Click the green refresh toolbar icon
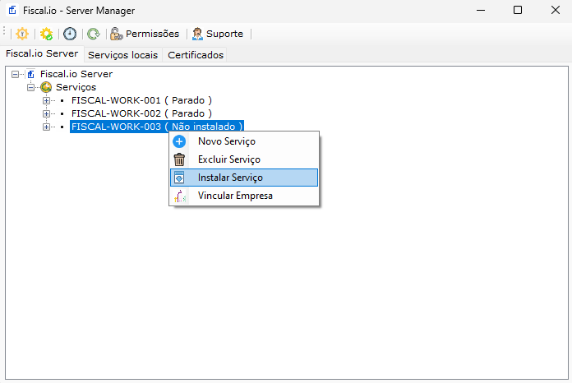572x383 pixels. pyautogui.click(x=94, y=34)
